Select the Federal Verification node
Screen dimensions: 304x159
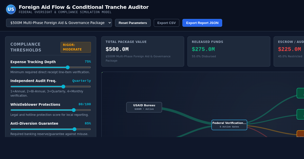(x=229, y=125)
